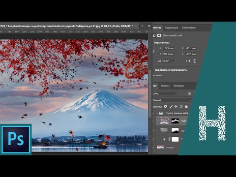Flip layer vertically with flip icon

(194, 61)
